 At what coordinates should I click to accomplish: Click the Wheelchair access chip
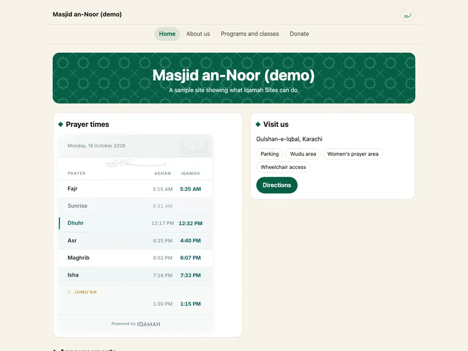[283, 167]
